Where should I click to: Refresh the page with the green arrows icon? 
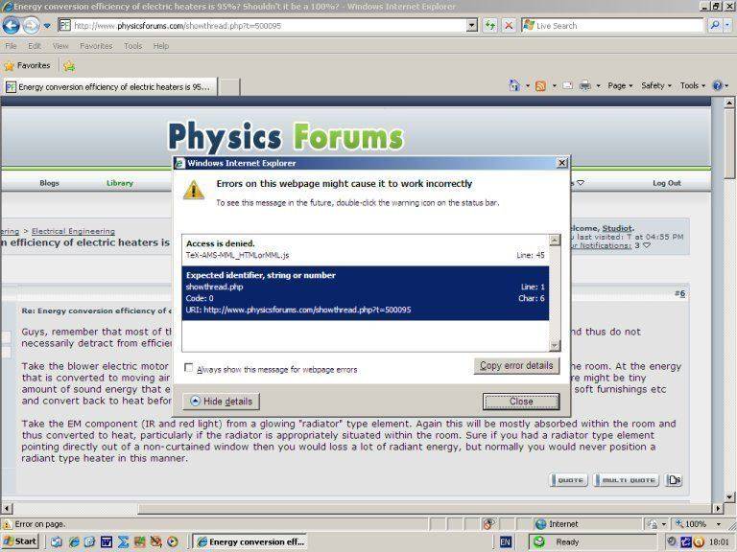490,25
